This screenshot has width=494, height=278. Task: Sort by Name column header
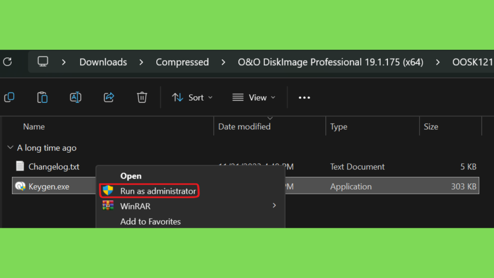tap(34, 127)
